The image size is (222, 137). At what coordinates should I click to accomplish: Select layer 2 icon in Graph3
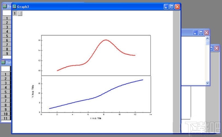[20, 13]
